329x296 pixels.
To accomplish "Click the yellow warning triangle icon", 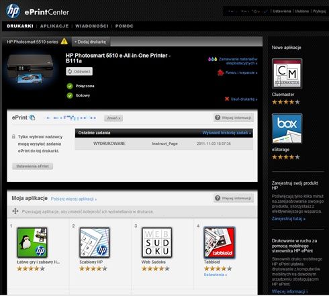I will pyautogui.click(x=64, y=42).
